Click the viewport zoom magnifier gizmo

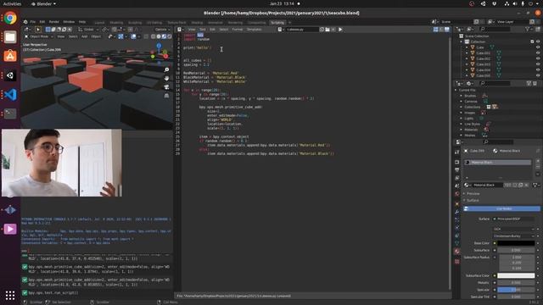166,69
